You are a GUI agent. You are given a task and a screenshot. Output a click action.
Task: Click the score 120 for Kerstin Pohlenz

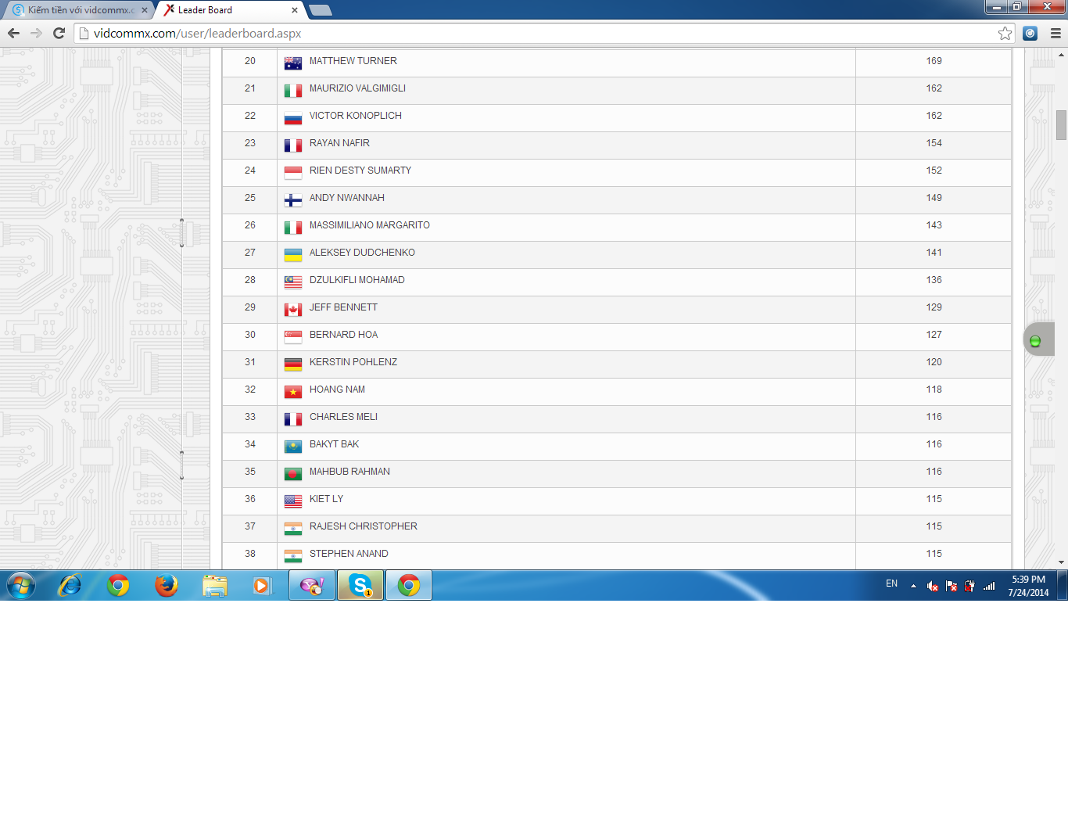(x=934, y=362)
